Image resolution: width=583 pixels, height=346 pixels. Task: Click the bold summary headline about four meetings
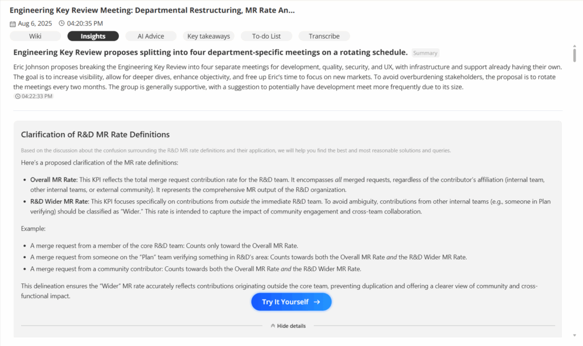click(x=210, y=52)
